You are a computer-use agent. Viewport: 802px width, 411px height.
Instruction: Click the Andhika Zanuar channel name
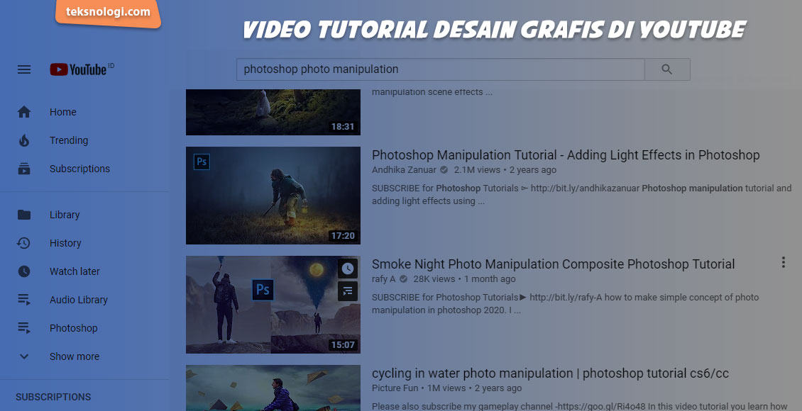405,170
